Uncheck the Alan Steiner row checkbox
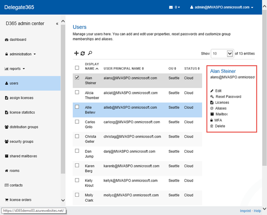267x215 pixels. (x=77, y=78)
